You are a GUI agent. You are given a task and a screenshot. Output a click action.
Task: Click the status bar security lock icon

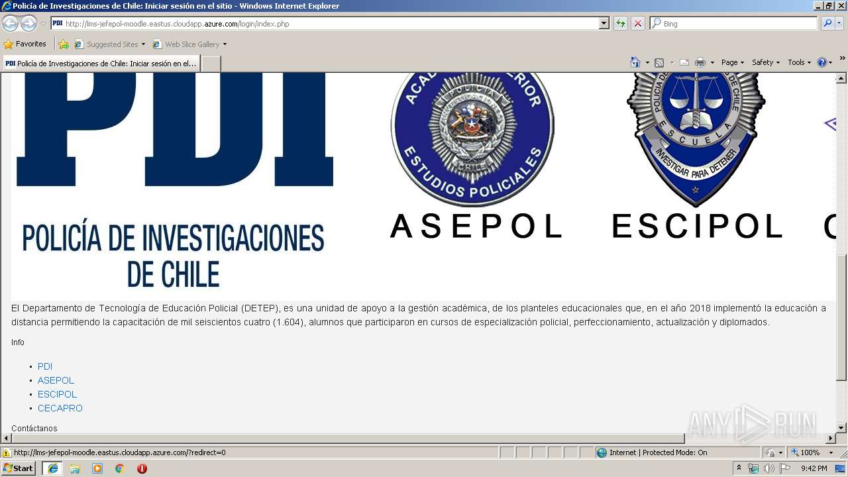770,452
